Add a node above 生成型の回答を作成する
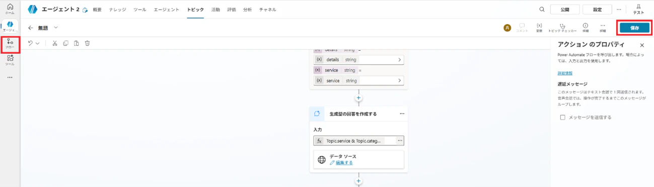The width and height of the screenshot is (654, 187). coord(358,98)
